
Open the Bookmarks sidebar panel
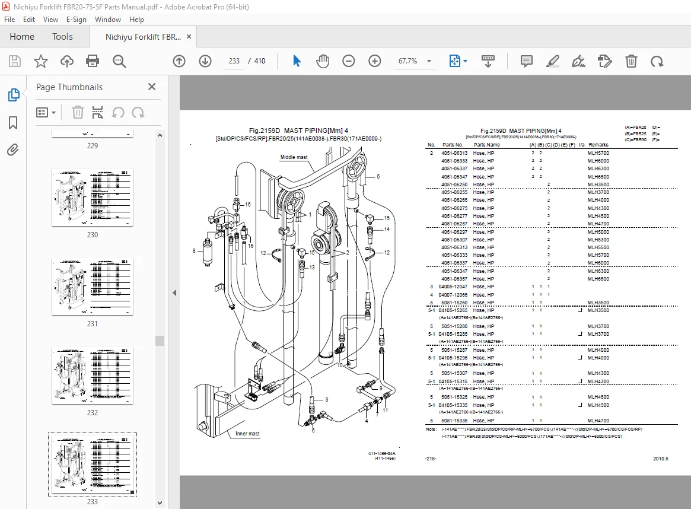click(x=13, y=123)
